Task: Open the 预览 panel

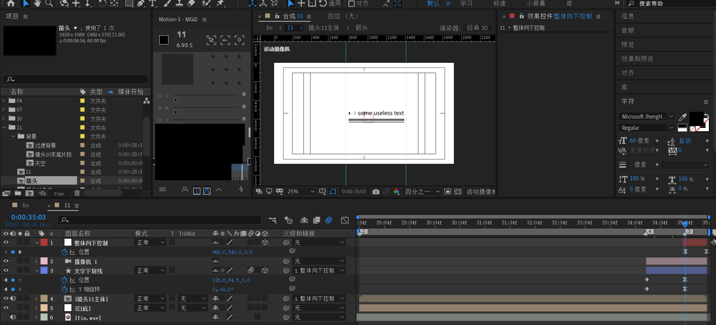Action: click(x=628, y=45)
